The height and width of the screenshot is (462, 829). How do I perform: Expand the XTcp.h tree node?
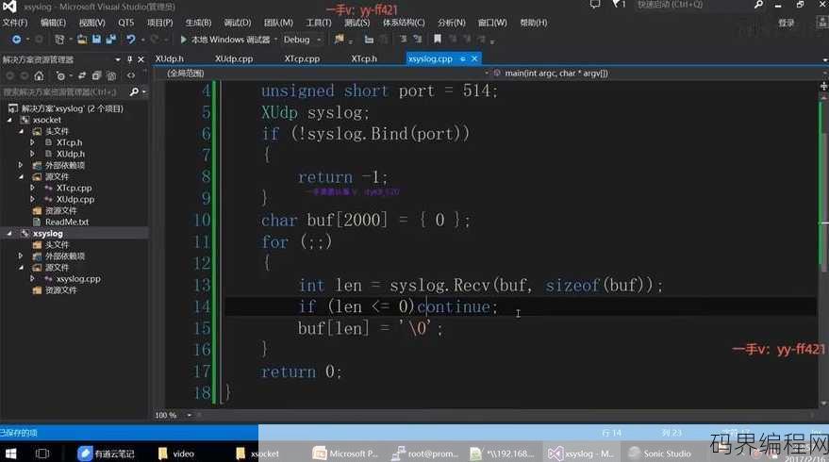32,142
